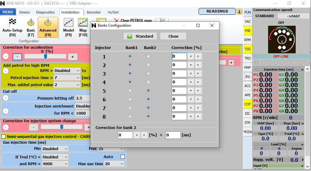Click the yellow info icon next to READINGS
Image resolution: width=311 pixels, height=171 pixels.
click(x=239, y=12)
